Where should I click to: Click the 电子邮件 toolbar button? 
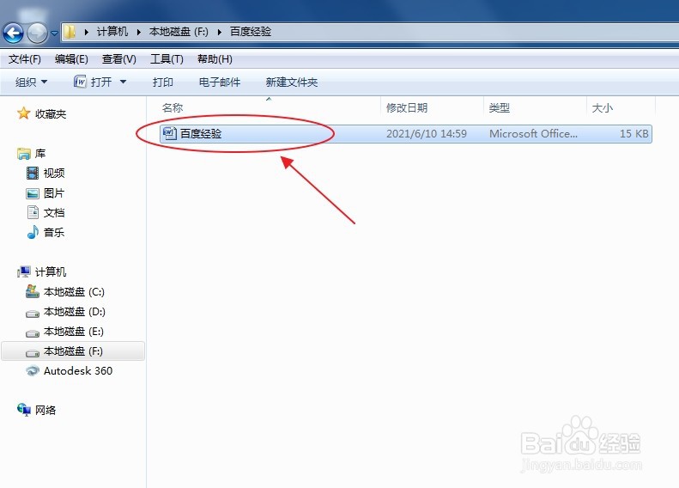[220, 82]
